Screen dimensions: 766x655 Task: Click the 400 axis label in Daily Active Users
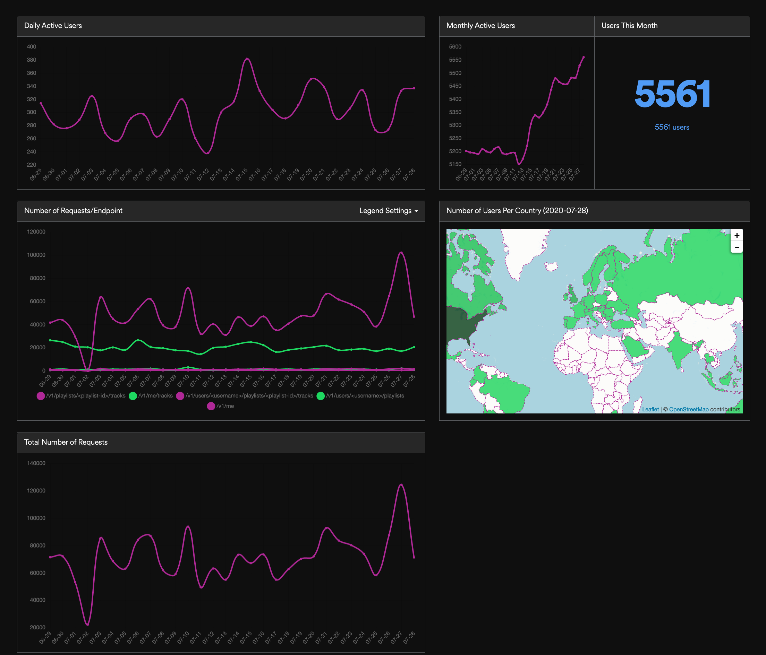coord(32,46)
